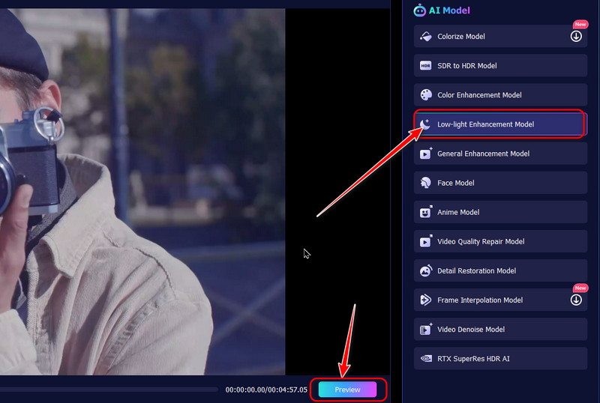
Task: Click the video preview frame
Action: coord(142,192)
